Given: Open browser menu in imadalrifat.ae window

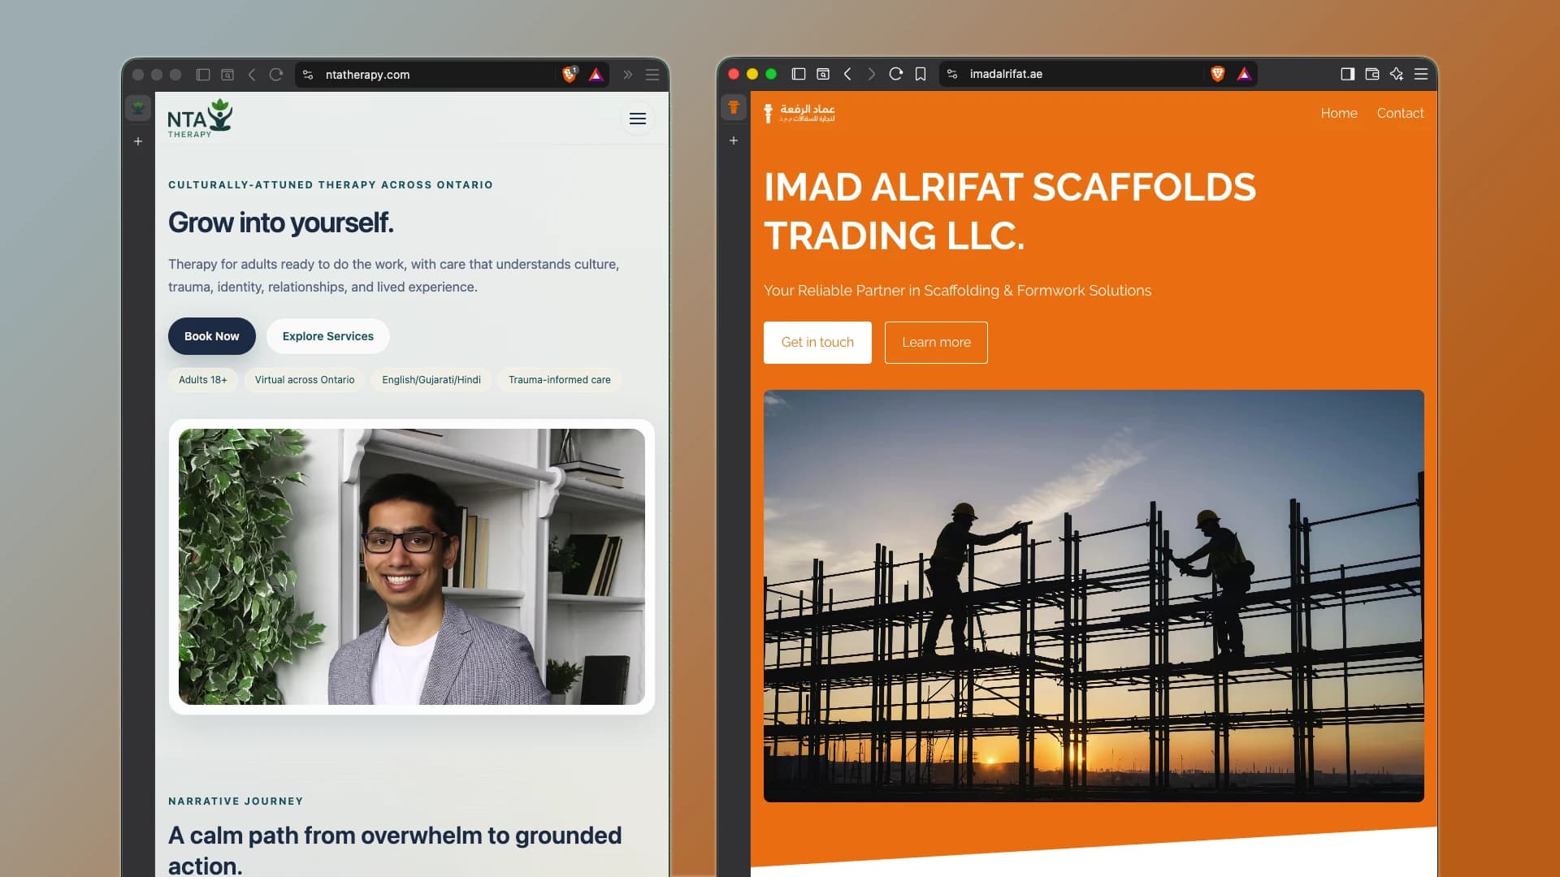Looking at the screenshot, I should click(1421, 74).
